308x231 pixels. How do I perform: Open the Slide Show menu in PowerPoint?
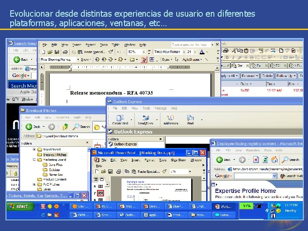(x=178, y=160)
